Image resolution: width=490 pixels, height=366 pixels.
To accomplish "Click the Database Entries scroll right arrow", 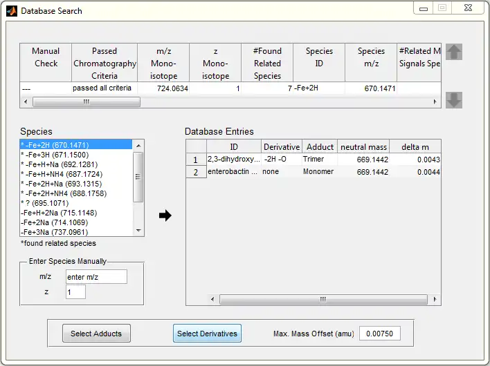I will [x=435, y=299].
